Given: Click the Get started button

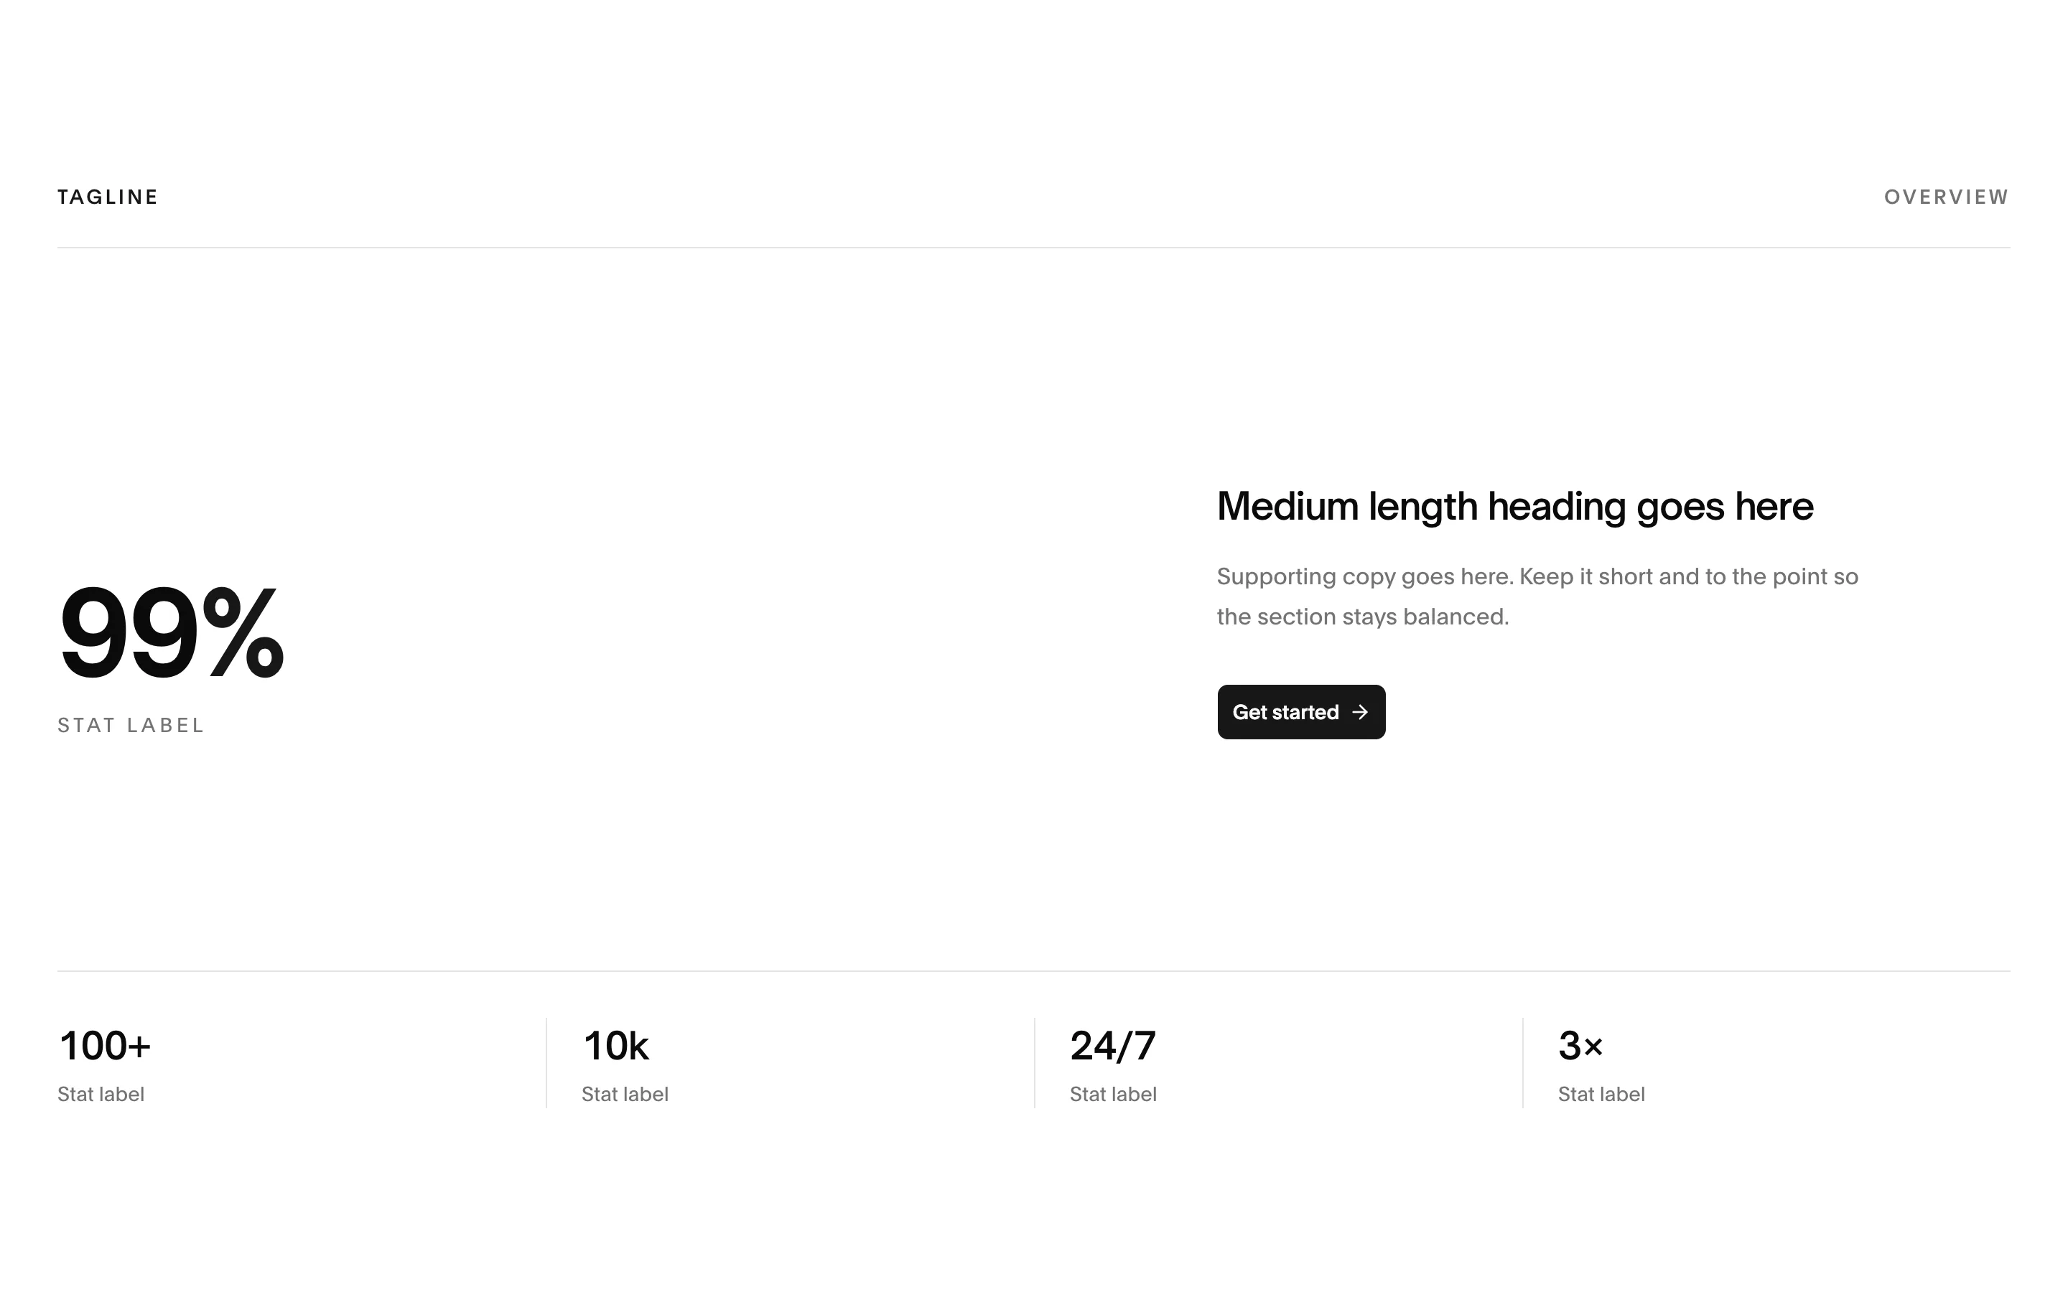Looking at the screenshot, I should tap(1300, 712).
